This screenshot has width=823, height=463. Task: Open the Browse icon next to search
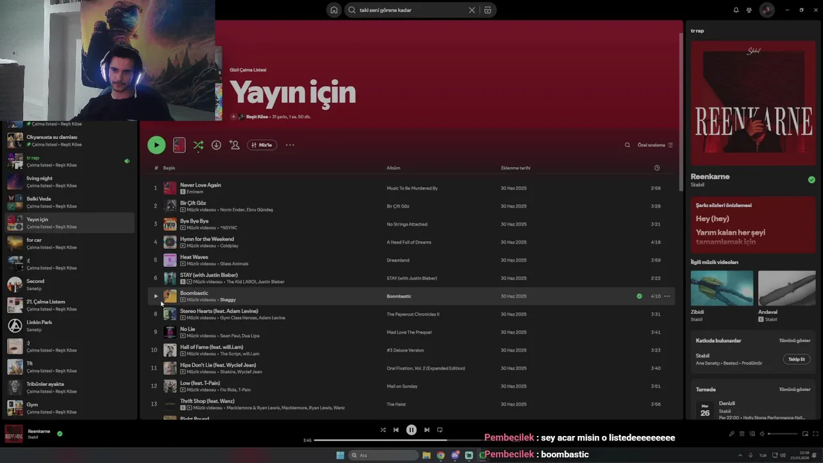click(x=487, y=10)
